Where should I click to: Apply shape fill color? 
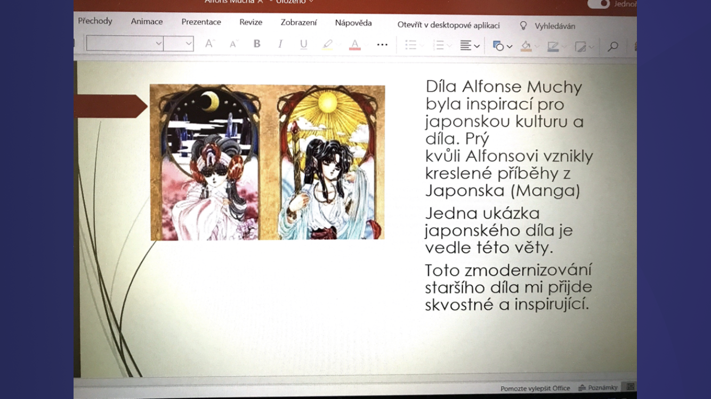(526, 46)
